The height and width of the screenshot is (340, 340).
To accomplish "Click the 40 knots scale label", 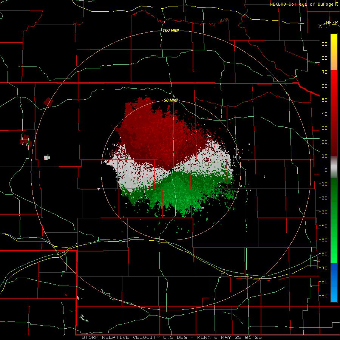I will 325,114.
